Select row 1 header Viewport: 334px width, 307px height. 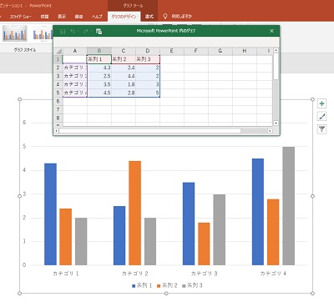pyautogui.click(x=58, y=59)
